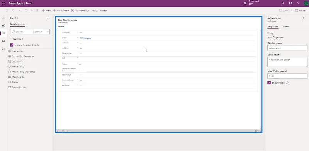Click the Description text area
309x151 pixels.
click(287, 62)
